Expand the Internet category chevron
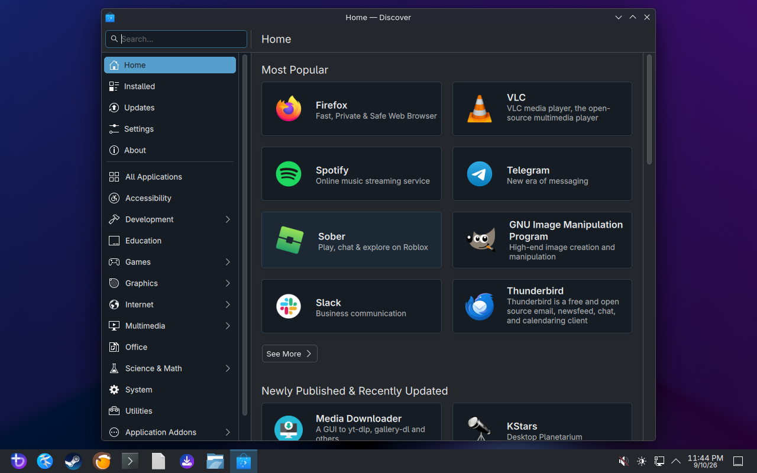The height and width of the screenshot is (473, 757). click(x=228, y=304)
